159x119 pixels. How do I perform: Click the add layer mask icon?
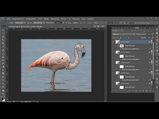tap(136, 91)
